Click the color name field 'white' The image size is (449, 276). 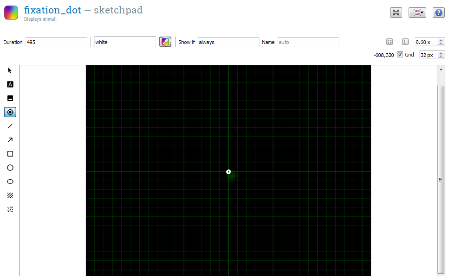coord(125,42)
